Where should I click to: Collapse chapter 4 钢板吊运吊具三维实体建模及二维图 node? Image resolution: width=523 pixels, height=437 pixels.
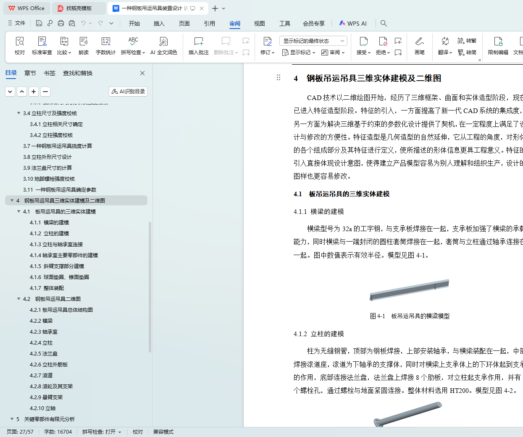click(12, 200)
